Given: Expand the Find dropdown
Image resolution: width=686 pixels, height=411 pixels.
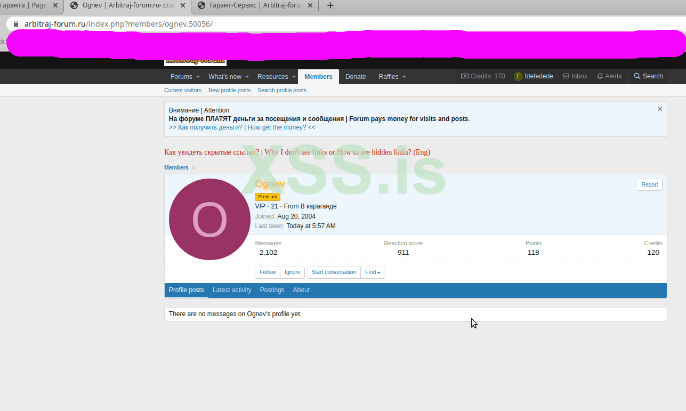Looking at the screenshot, I should (x=373, y=272).
